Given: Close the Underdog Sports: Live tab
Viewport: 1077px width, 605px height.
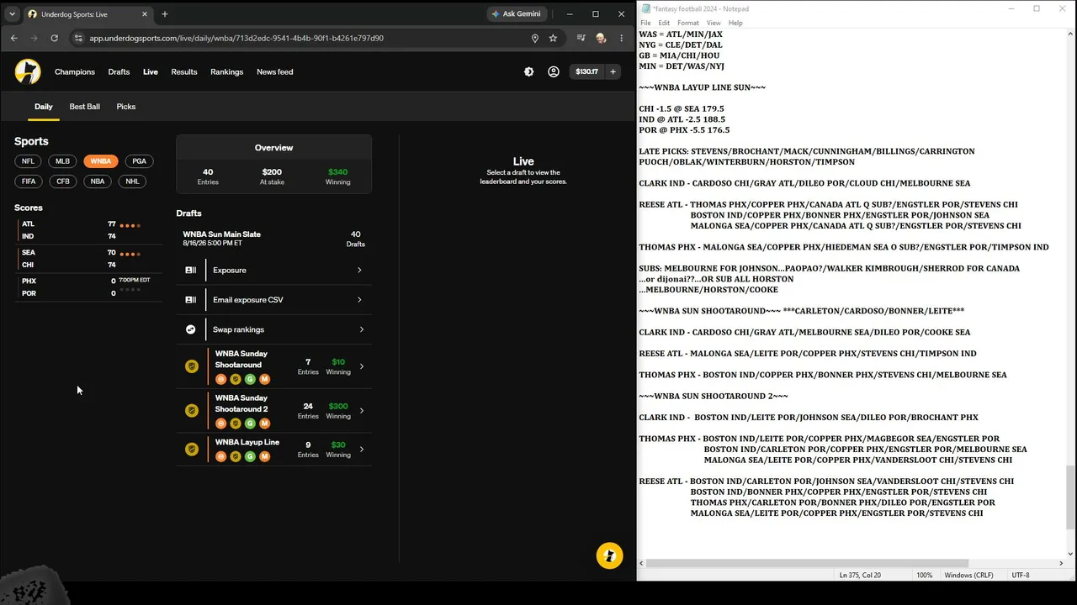Looking at the screenshot, I should [145, 14].
